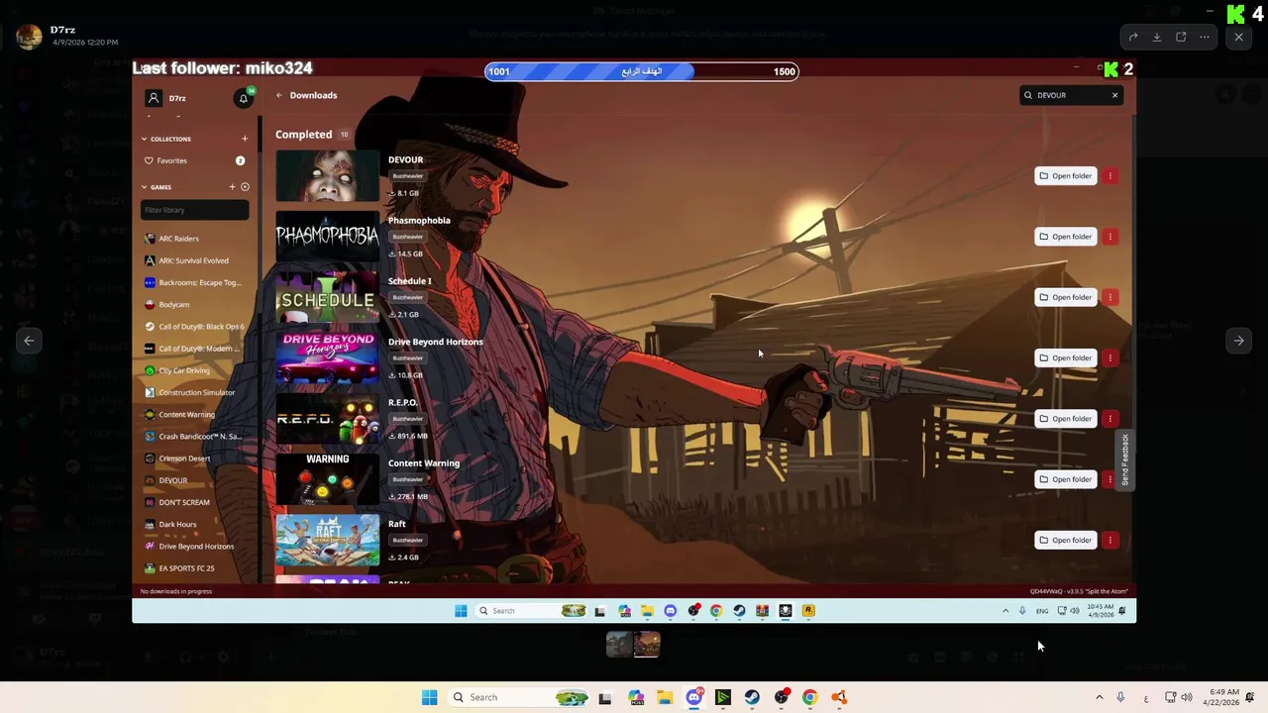This screenshot has width=1268, height=713.
Task: Open folder for the DEVOUR download
Action: 1065,176
